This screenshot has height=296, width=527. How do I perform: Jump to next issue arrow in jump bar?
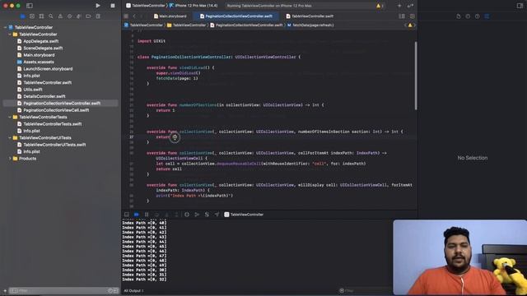(414, 25)
